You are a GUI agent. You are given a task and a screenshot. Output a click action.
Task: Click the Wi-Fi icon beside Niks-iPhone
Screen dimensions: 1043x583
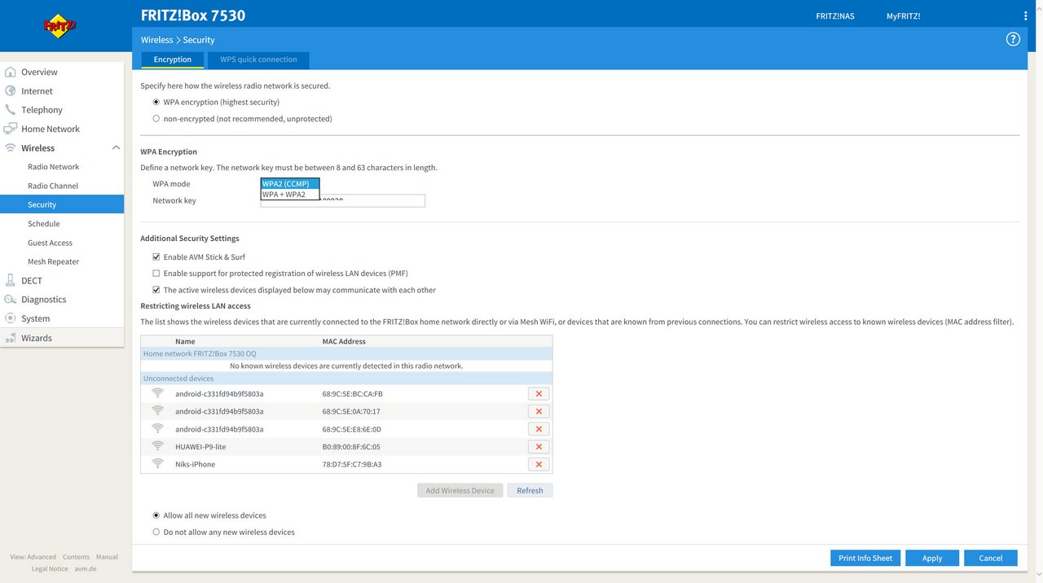158,464
